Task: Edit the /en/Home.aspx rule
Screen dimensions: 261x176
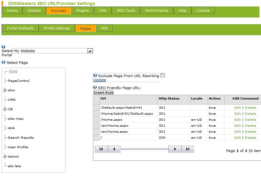Action: [238, 125]
